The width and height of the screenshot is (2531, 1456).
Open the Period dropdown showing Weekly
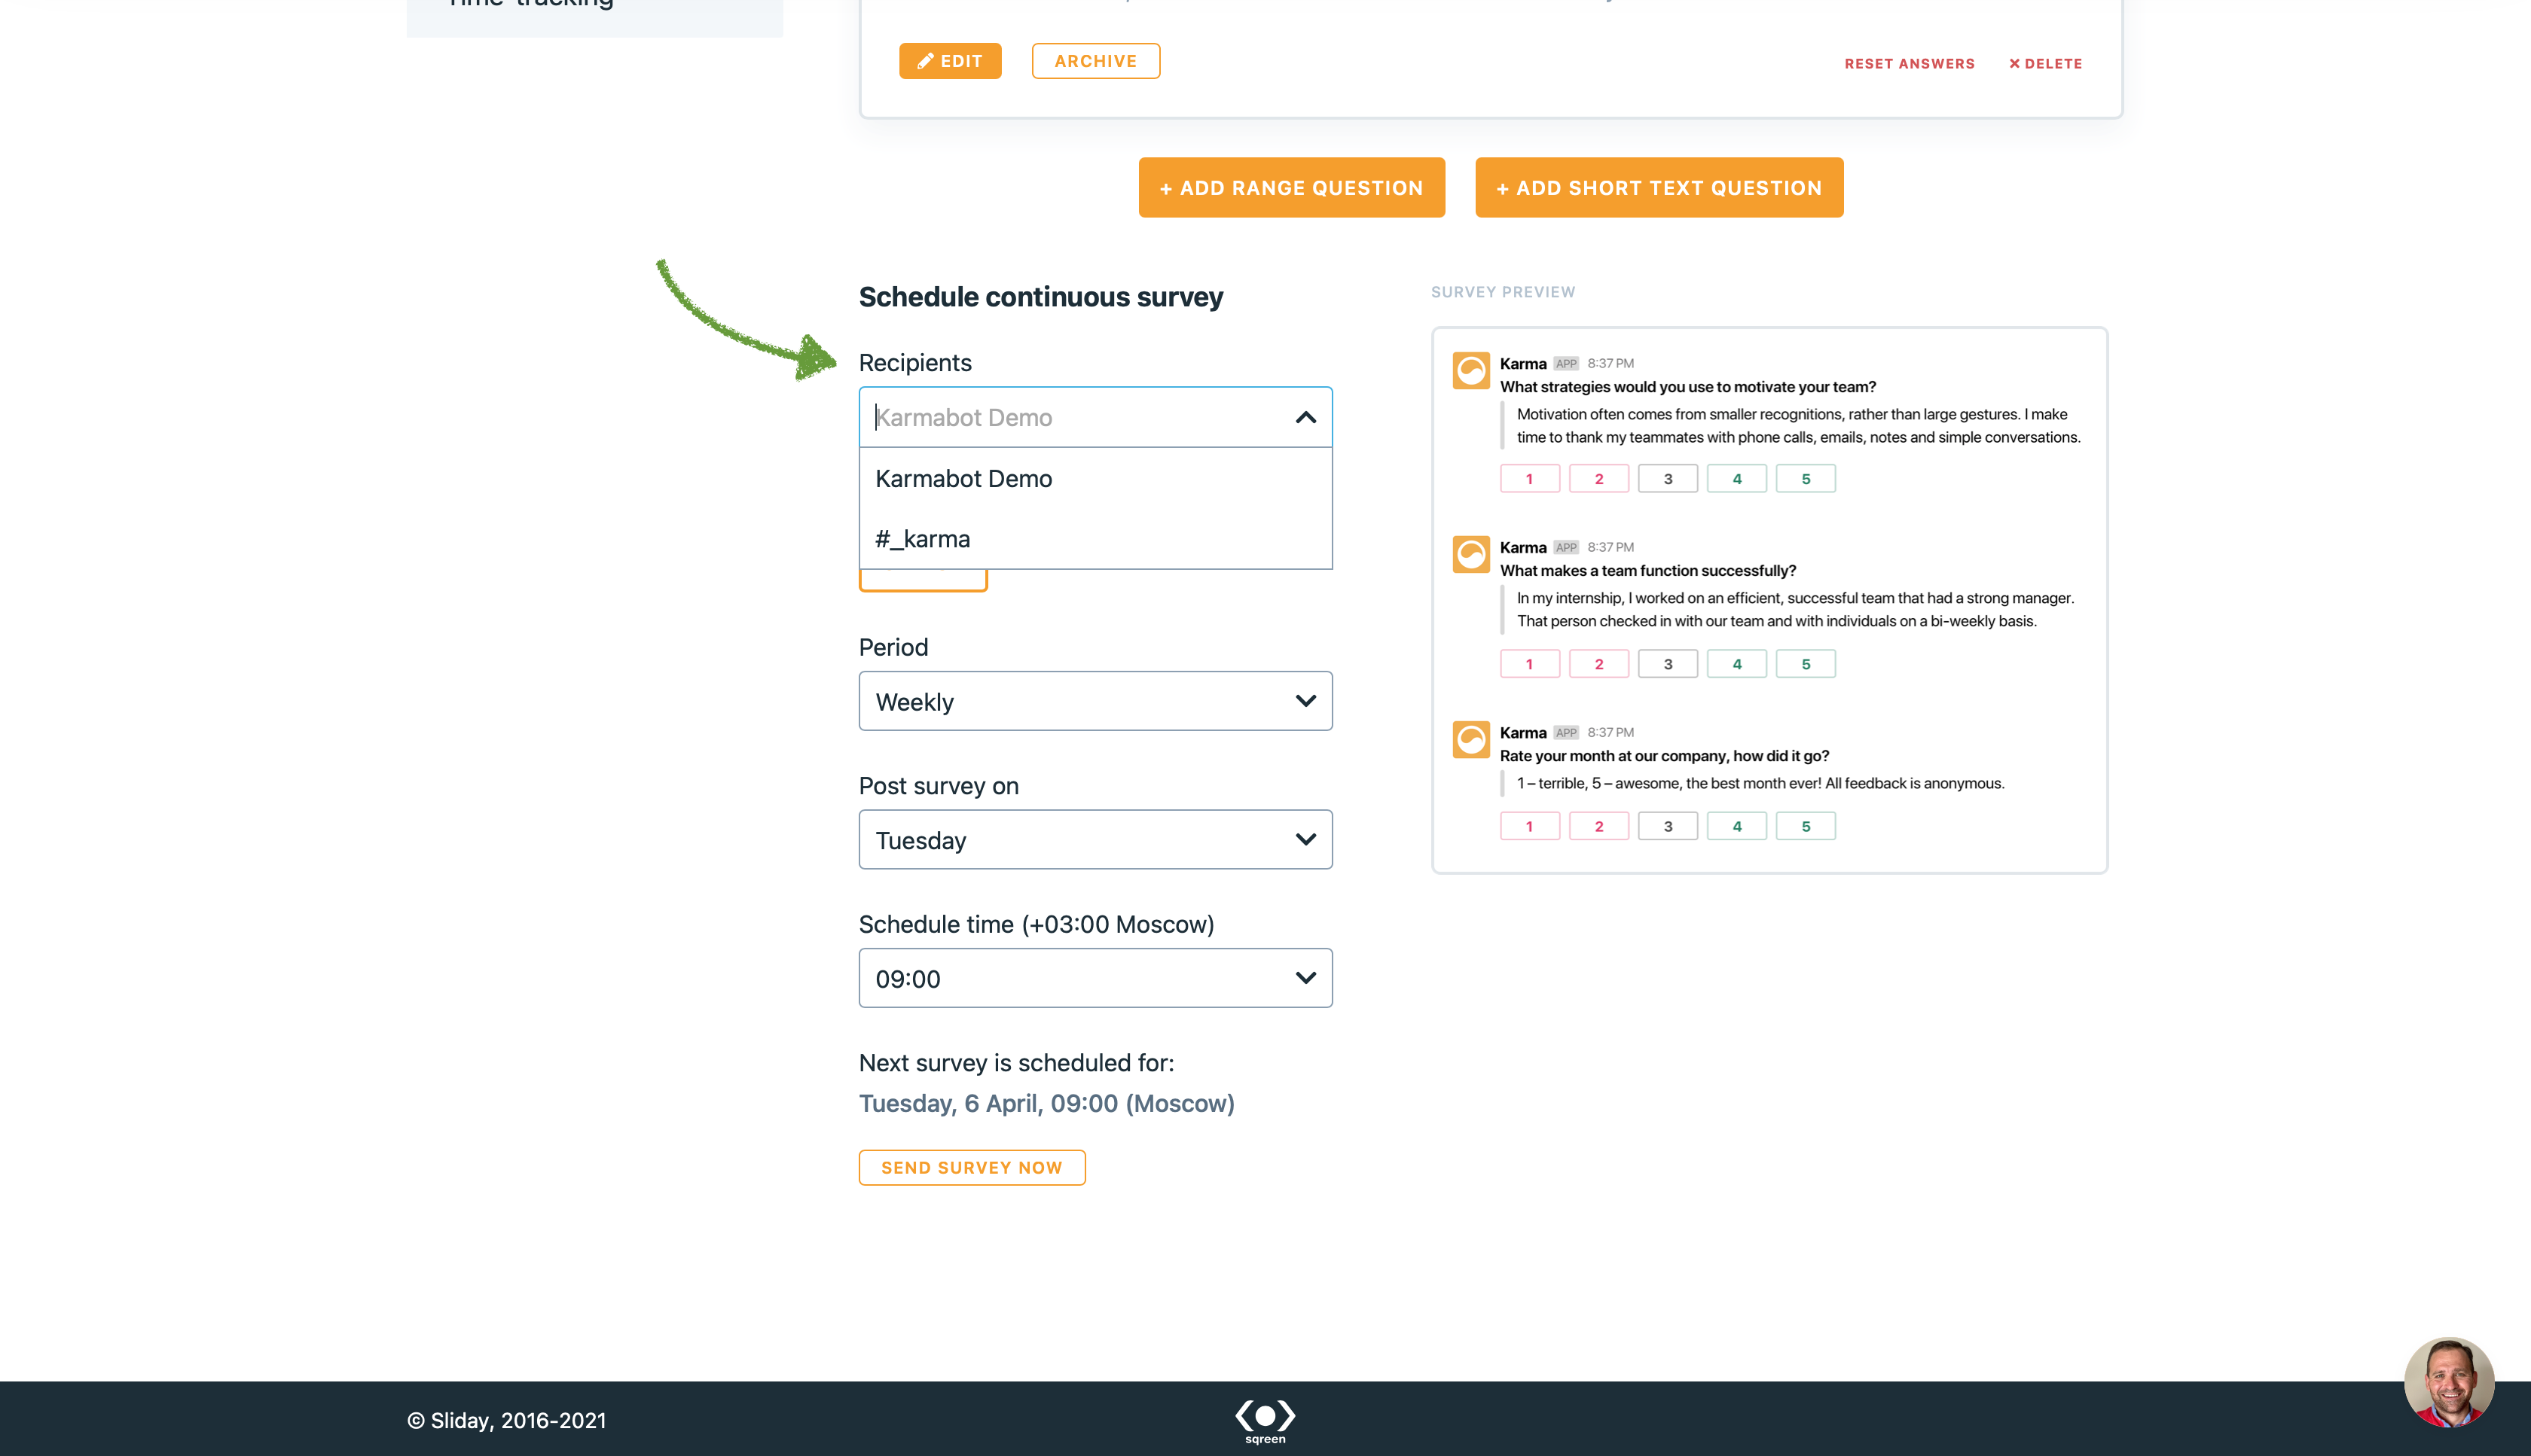tap(1095, 701)
